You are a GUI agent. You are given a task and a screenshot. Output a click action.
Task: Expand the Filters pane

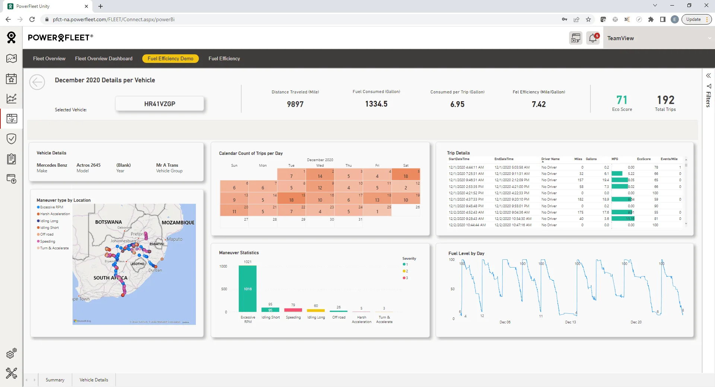coord(708,76)
